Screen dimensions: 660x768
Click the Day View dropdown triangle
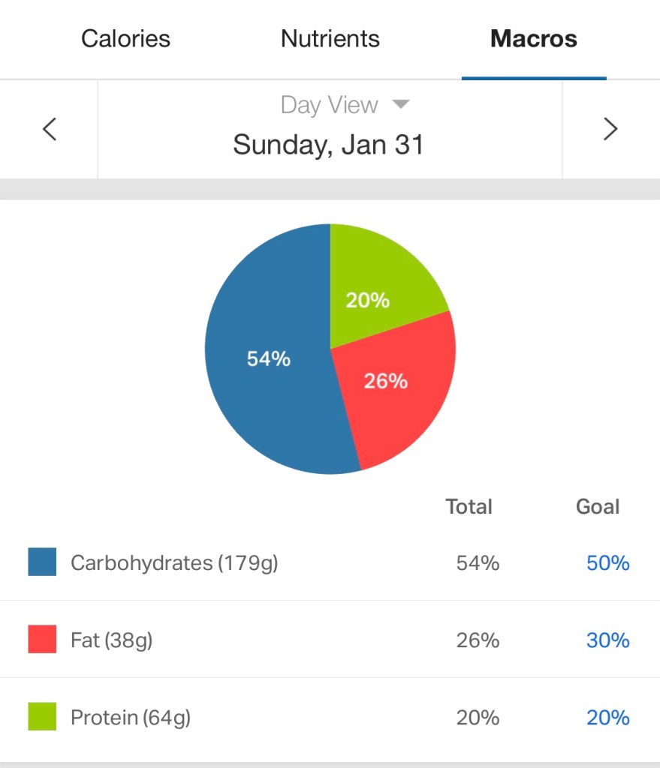[x=402, y=104]
